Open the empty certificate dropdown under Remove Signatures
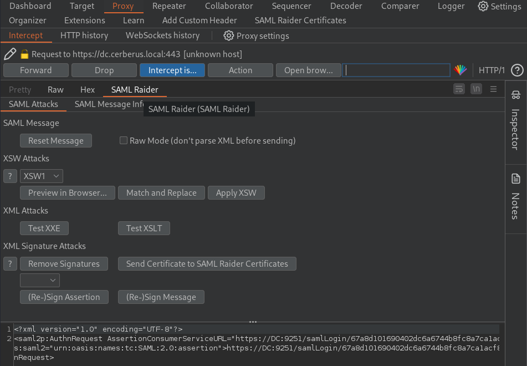Viewport: 527px width, 366px height. (x=40, y=280)
